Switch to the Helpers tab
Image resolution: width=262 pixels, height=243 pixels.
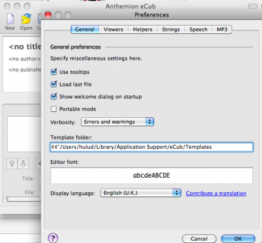point(143,30)
